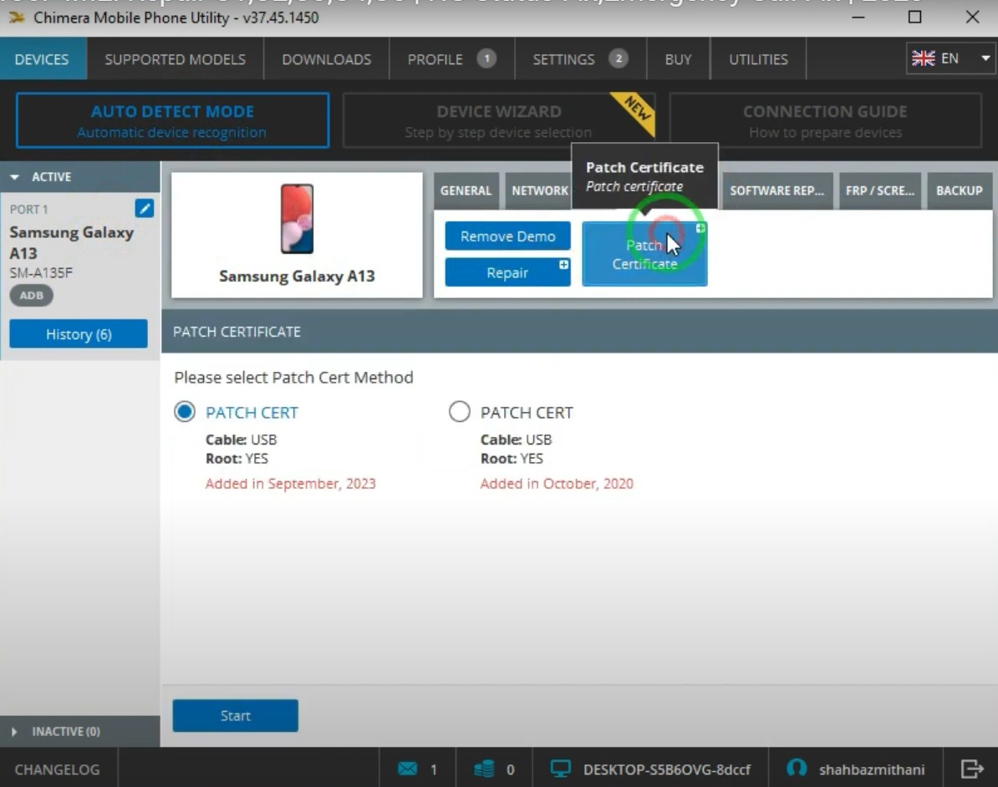
Task: Open the DEVICE WIZARD
Action: click(x=498, y=120)
